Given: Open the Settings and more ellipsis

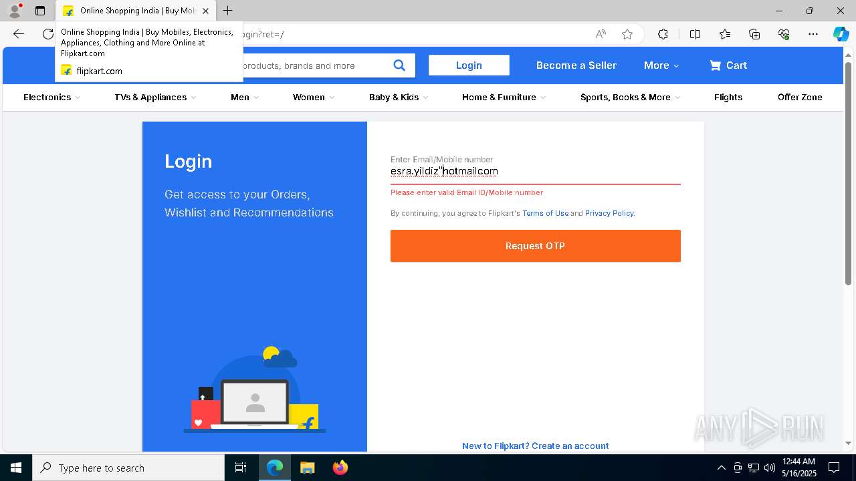Looking at the screenshot, I should coord(813,34).
